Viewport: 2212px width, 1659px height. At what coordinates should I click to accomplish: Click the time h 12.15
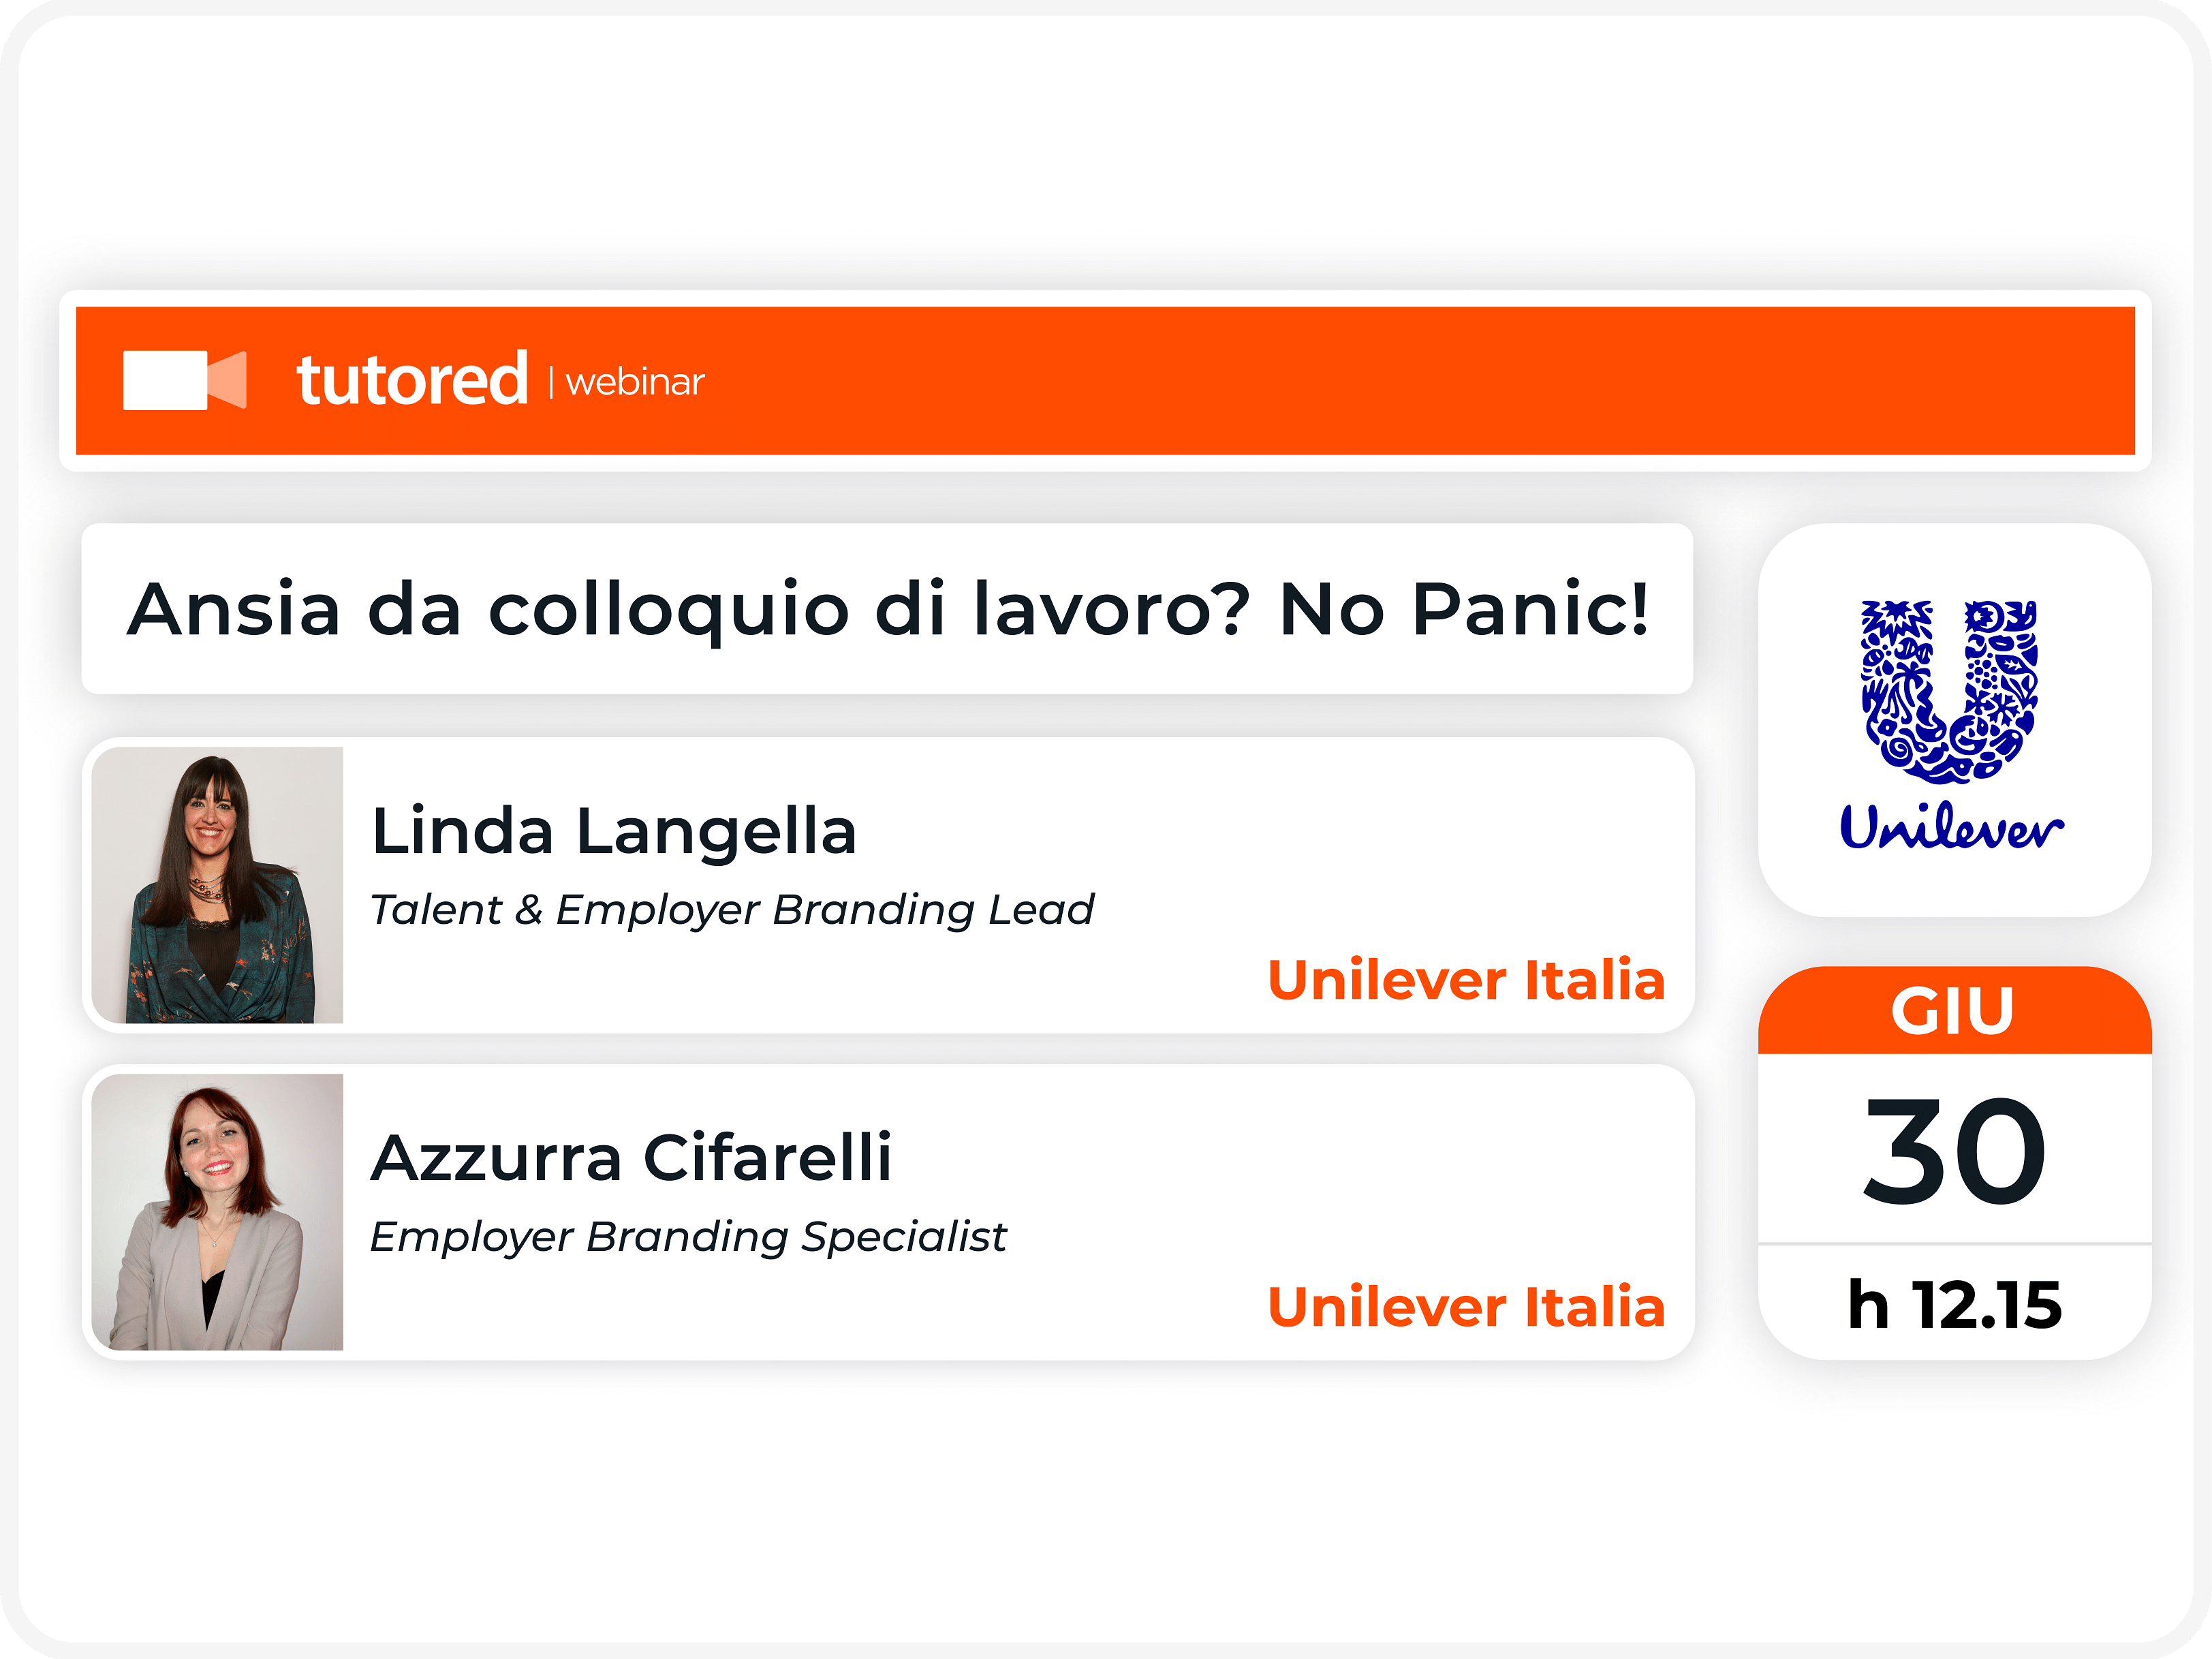[1954, 1305]
